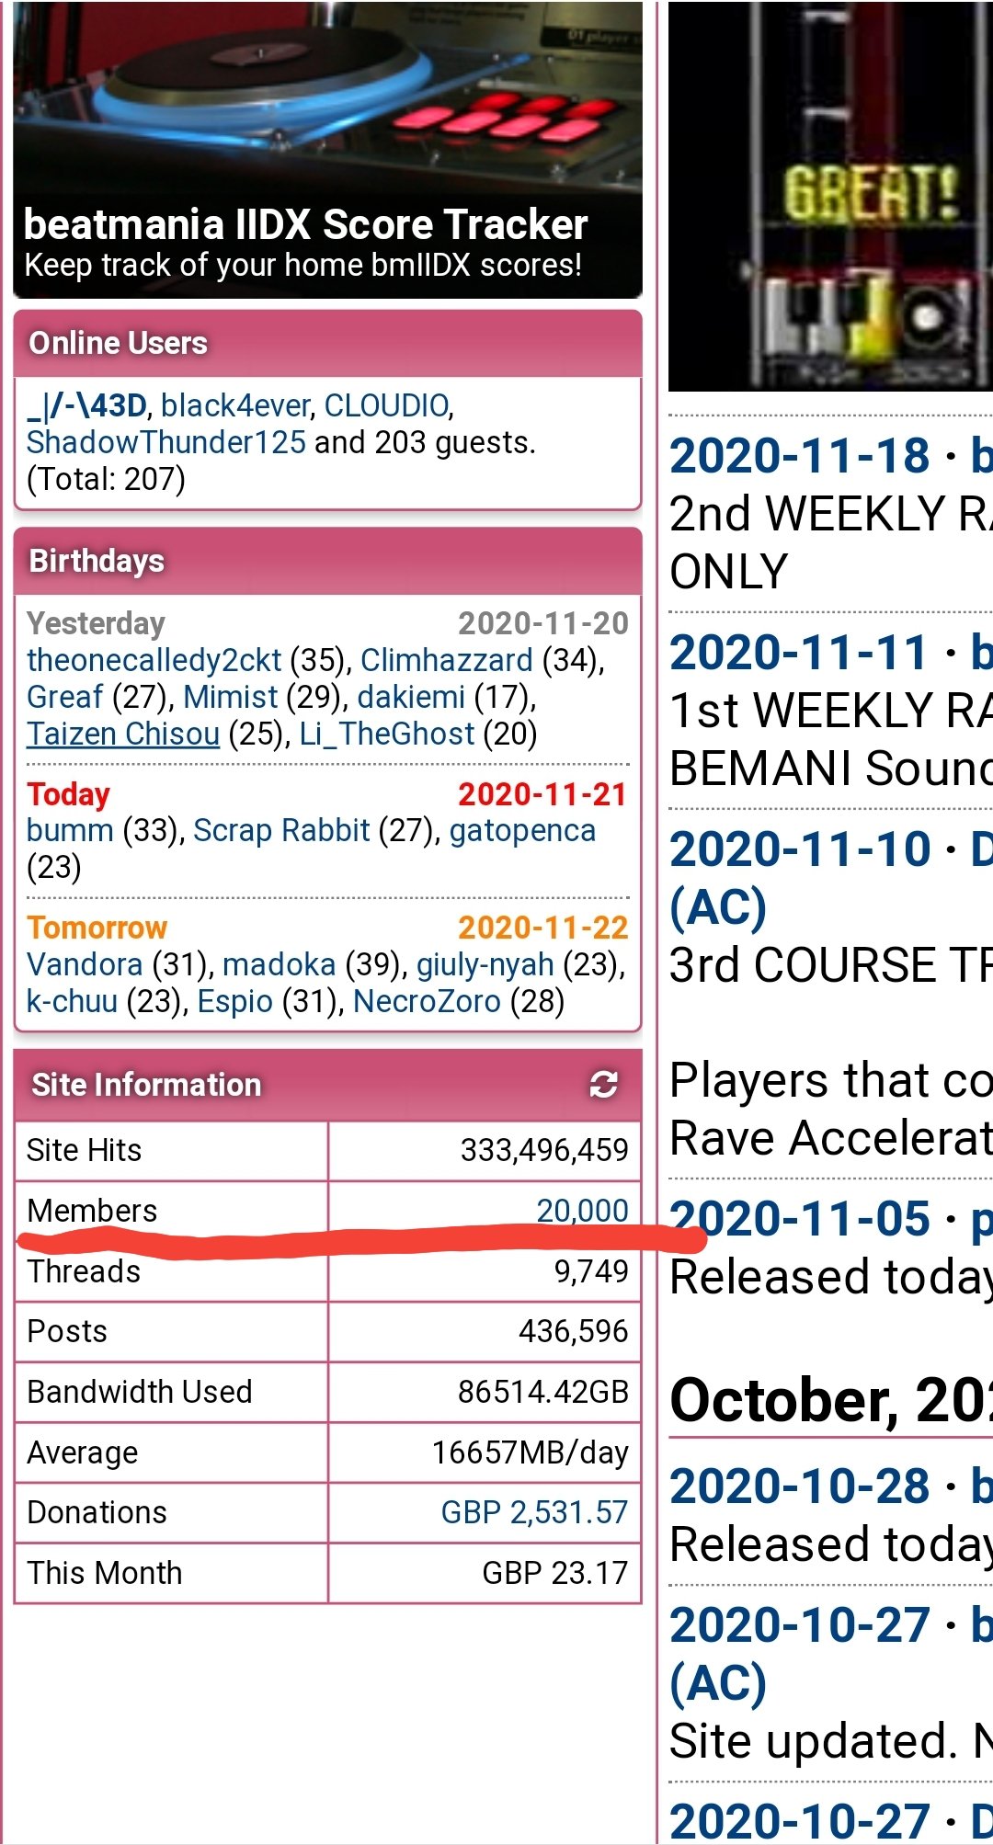Open Taizen Chisou's profile
The width and height of the screenshot is (993, 1845).
123,734
